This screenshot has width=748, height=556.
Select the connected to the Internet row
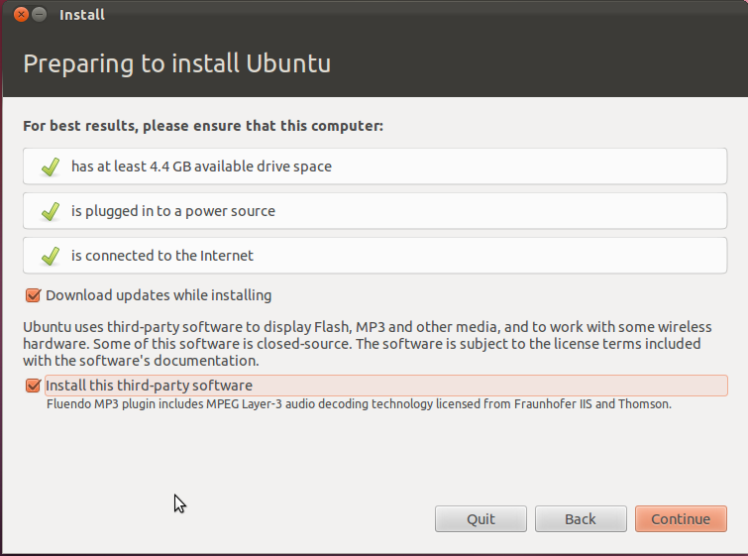tap(374, 256)
